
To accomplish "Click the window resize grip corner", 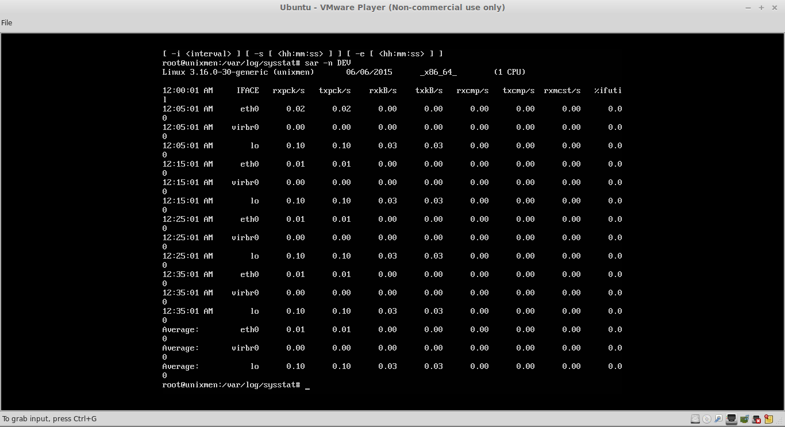I will click(780, 421).
